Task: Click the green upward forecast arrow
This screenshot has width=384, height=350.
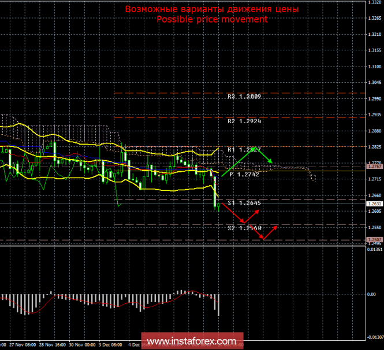Action: (237, 163)
